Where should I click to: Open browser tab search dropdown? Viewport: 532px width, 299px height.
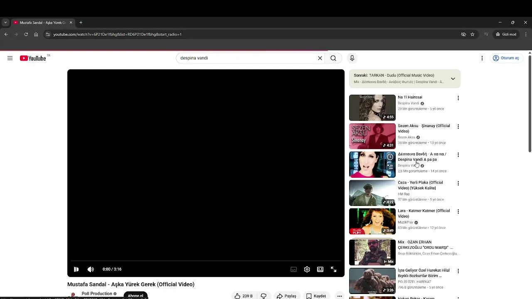coord(5,22)
